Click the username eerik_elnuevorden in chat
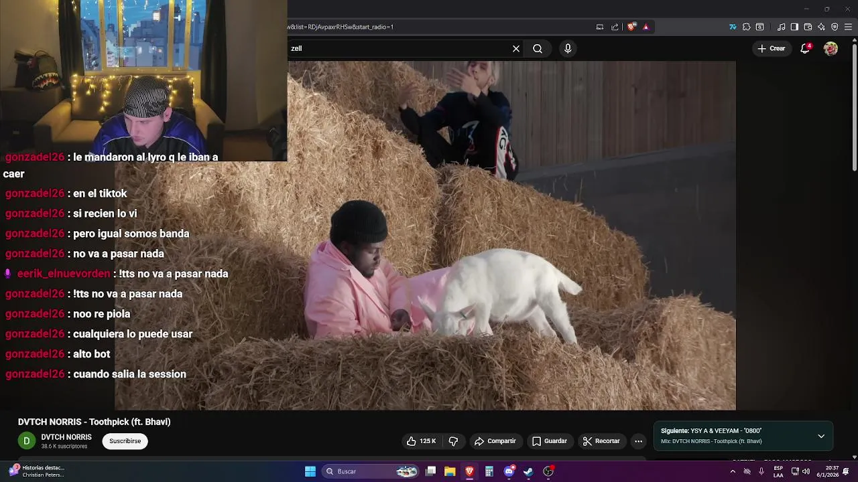 click(64, 274)
